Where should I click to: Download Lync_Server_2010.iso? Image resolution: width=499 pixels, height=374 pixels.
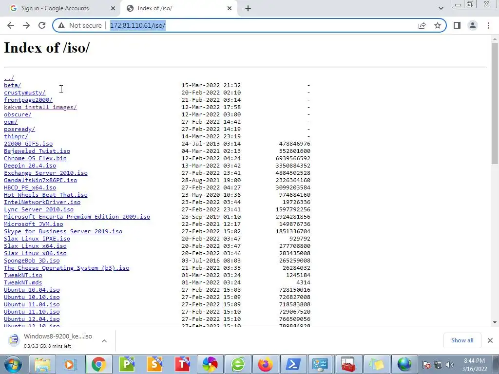[x=38, y=209]
